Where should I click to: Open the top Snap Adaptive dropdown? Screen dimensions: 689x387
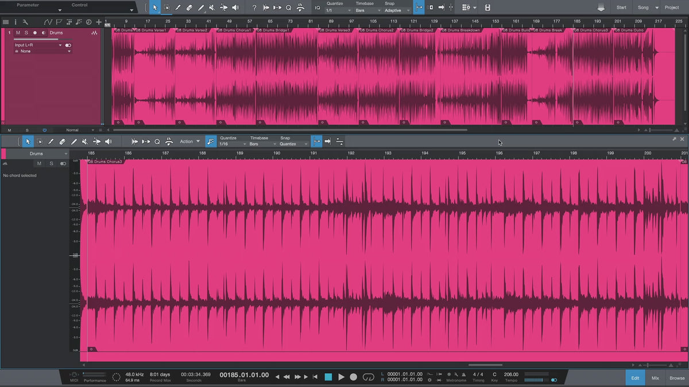pos(397,10)
